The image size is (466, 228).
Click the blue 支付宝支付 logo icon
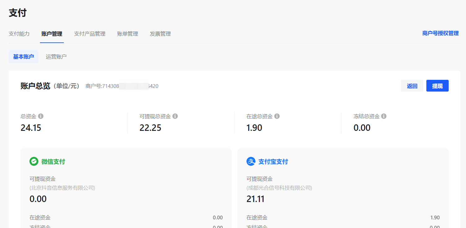(251, 161)
